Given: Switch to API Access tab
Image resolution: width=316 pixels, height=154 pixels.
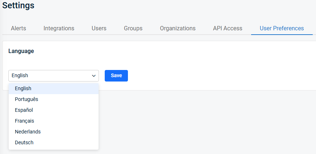Looking at the screenshot, I should pos(228,28).
